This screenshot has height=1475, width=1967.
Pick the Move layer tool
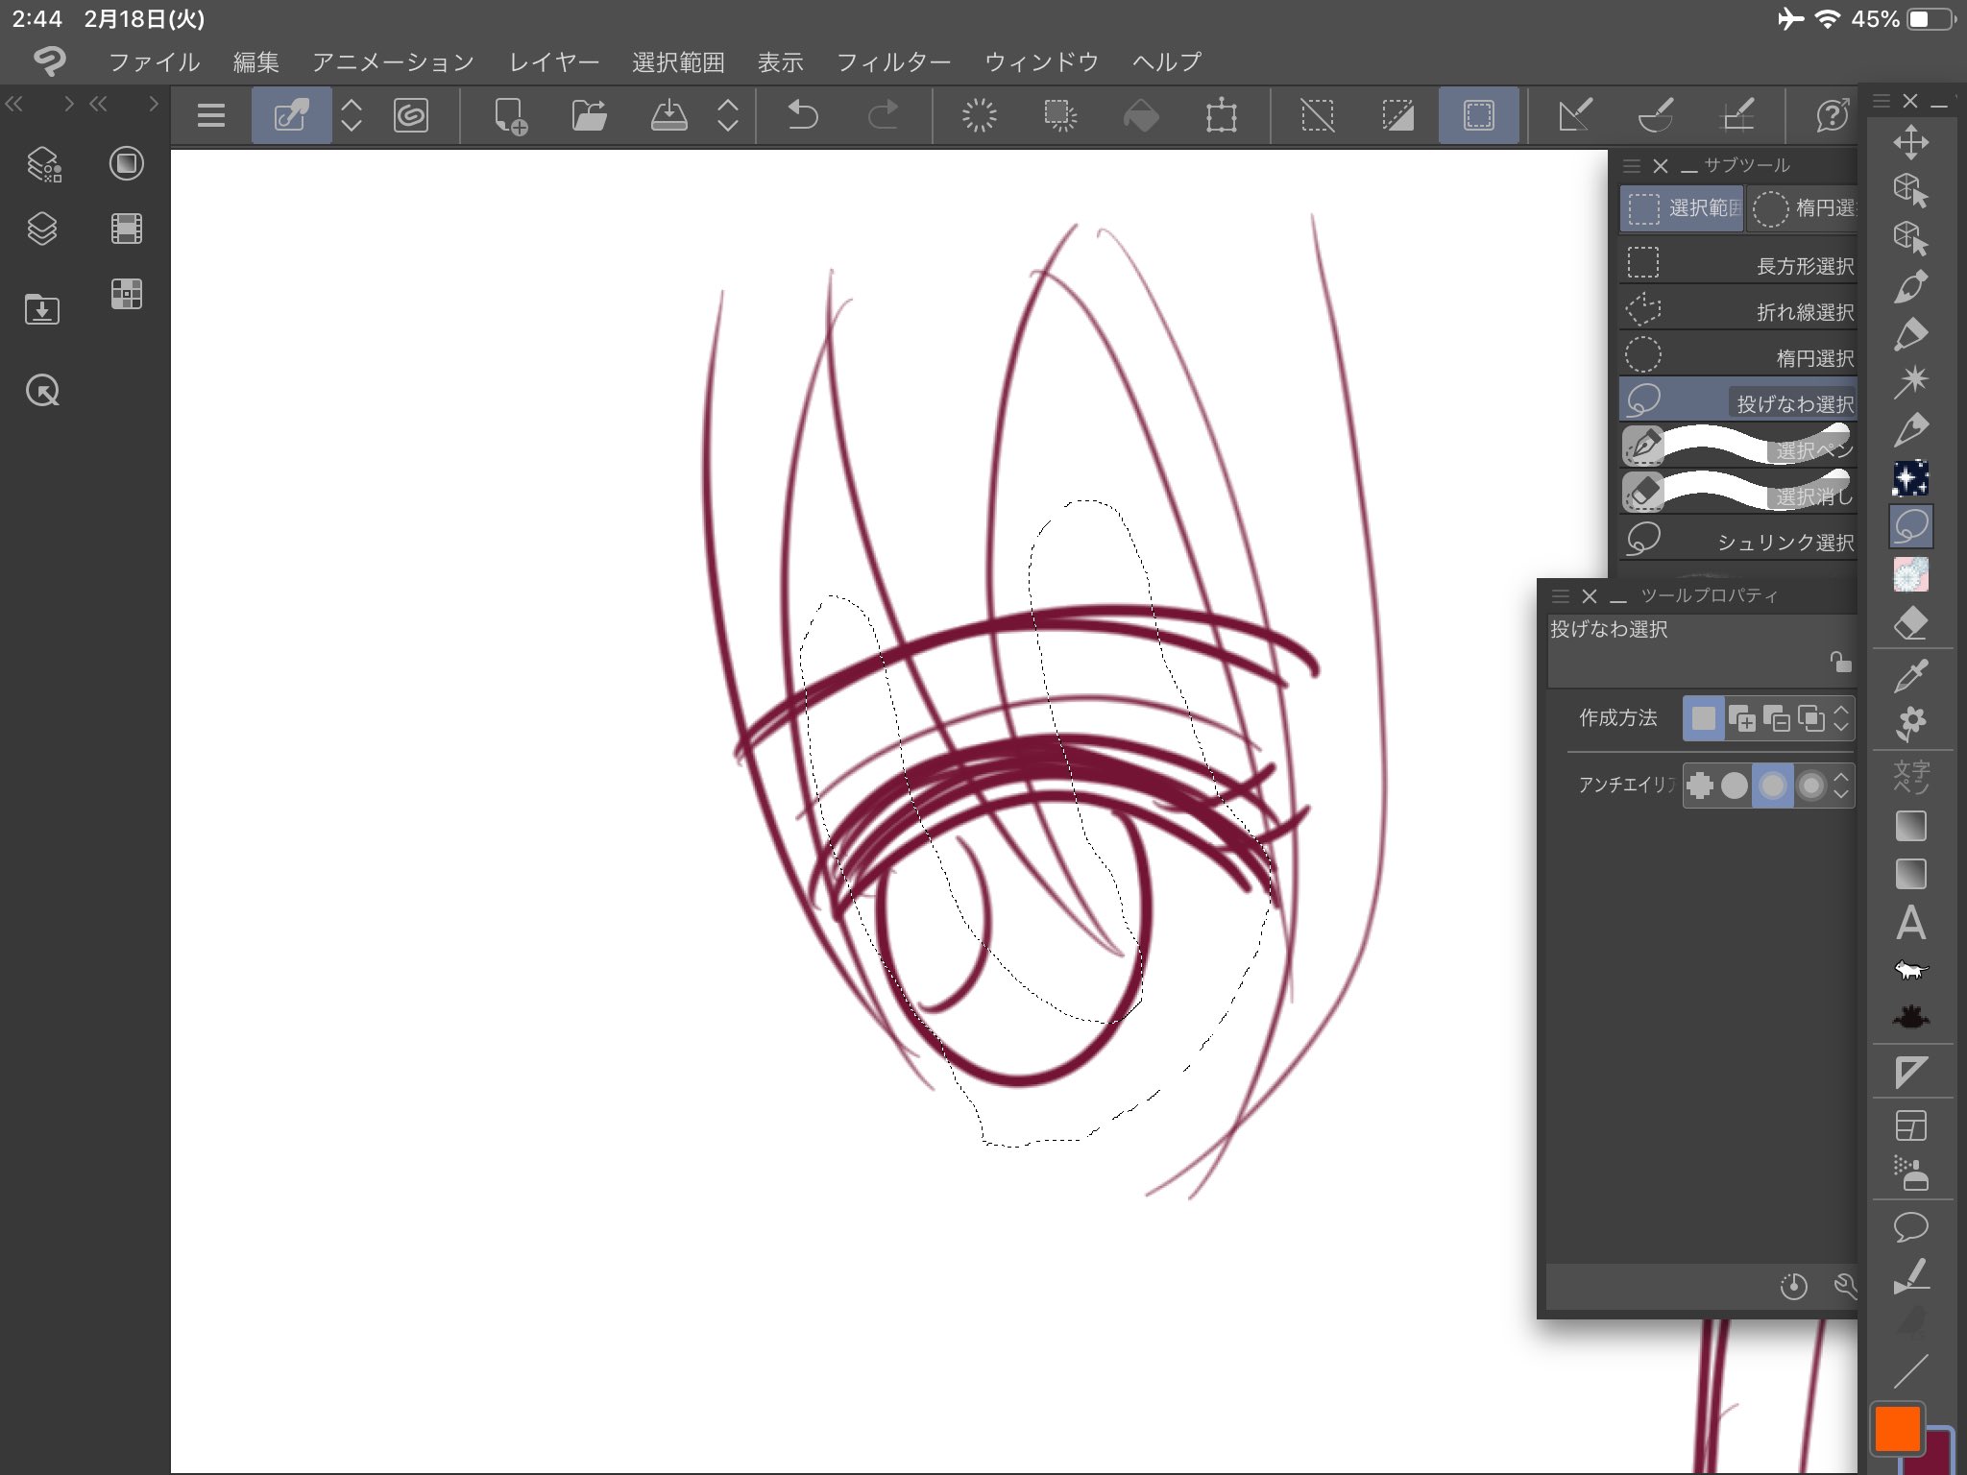point(1910,142)
